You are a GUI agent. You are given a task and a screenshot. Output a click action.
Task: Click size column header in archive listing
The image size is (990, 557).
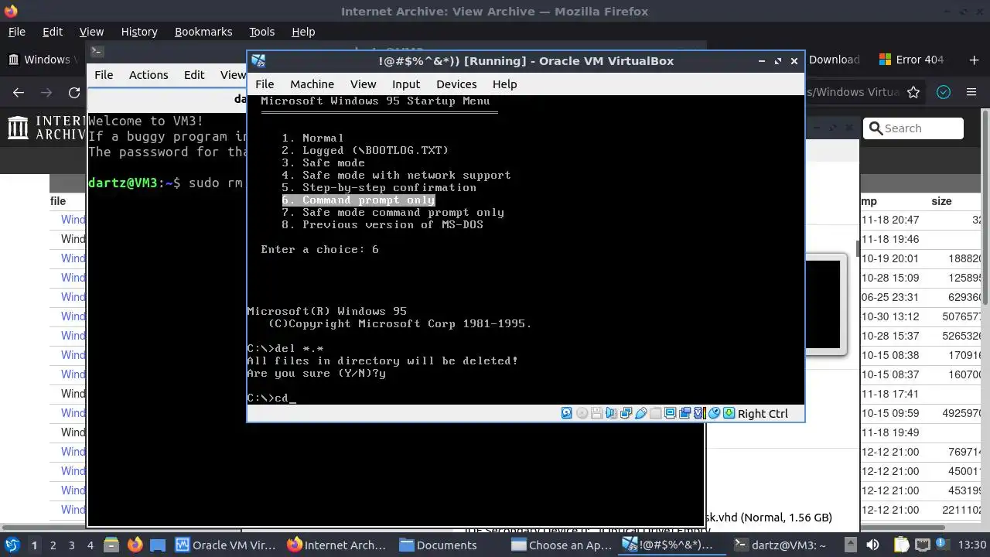(941, 201)
